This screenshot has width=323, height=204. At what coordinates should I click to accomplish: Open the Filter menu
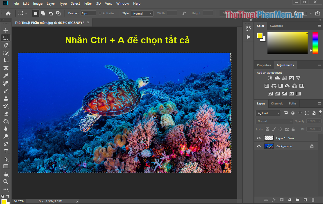coord(88,3)
